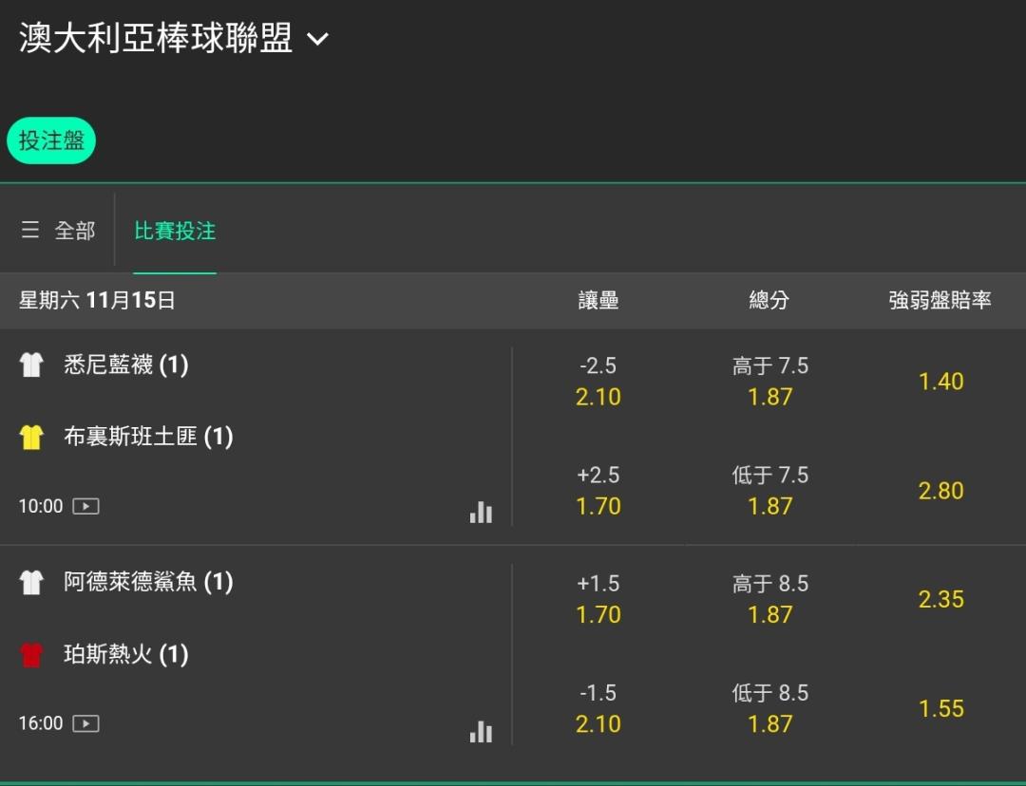Toggle the 投注盤 pill button

(x=51, y=140)
